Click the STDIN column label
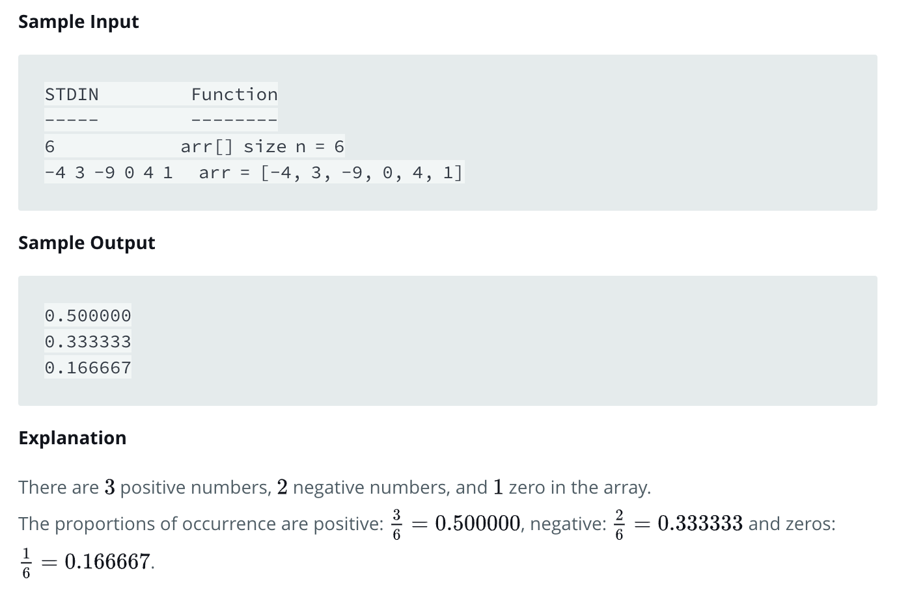Screen dimensions: 897x601 [x=72, y=95]
